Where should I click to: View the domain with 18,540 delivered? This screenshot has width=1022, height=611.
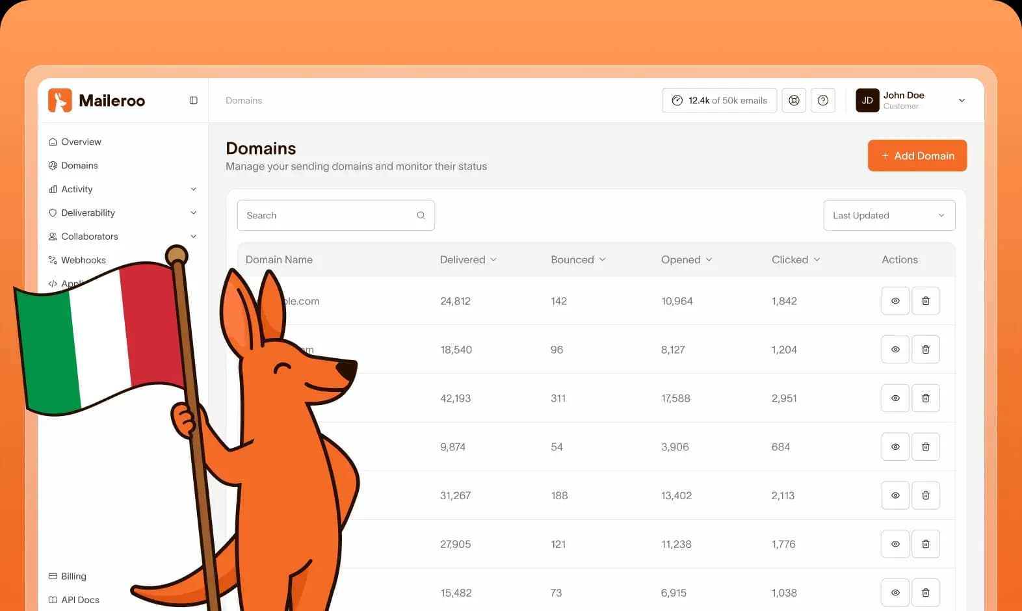895,350
